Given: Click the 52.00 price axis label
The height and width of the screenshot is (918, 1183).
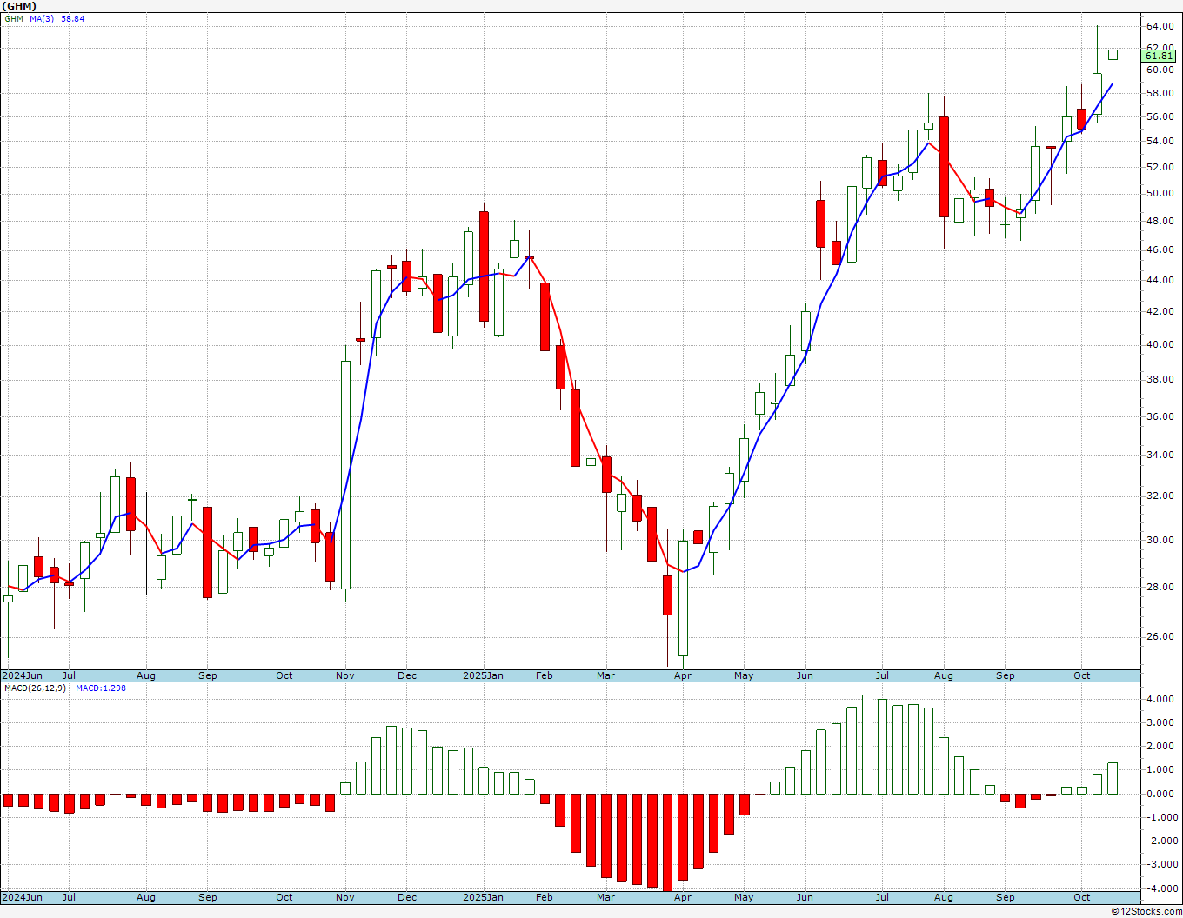Looking at the screenshot, I should pos(1160,167).
